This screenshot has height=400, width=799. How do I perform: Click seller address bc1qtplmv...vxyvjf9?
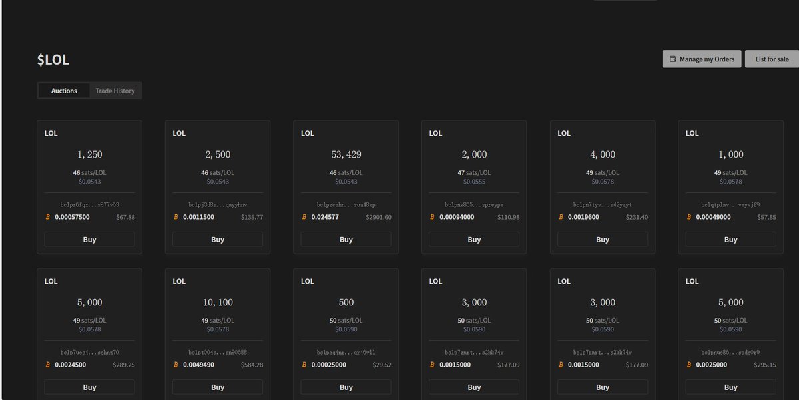coord(730,204)
